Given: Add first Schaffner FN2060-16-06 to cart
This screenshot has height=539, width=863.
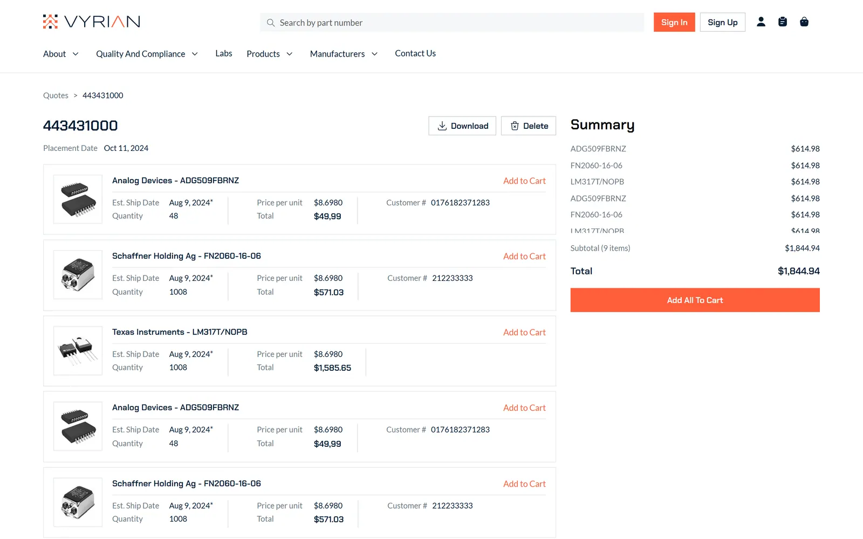Looking at the screenshot, I should tap(524, 257).
